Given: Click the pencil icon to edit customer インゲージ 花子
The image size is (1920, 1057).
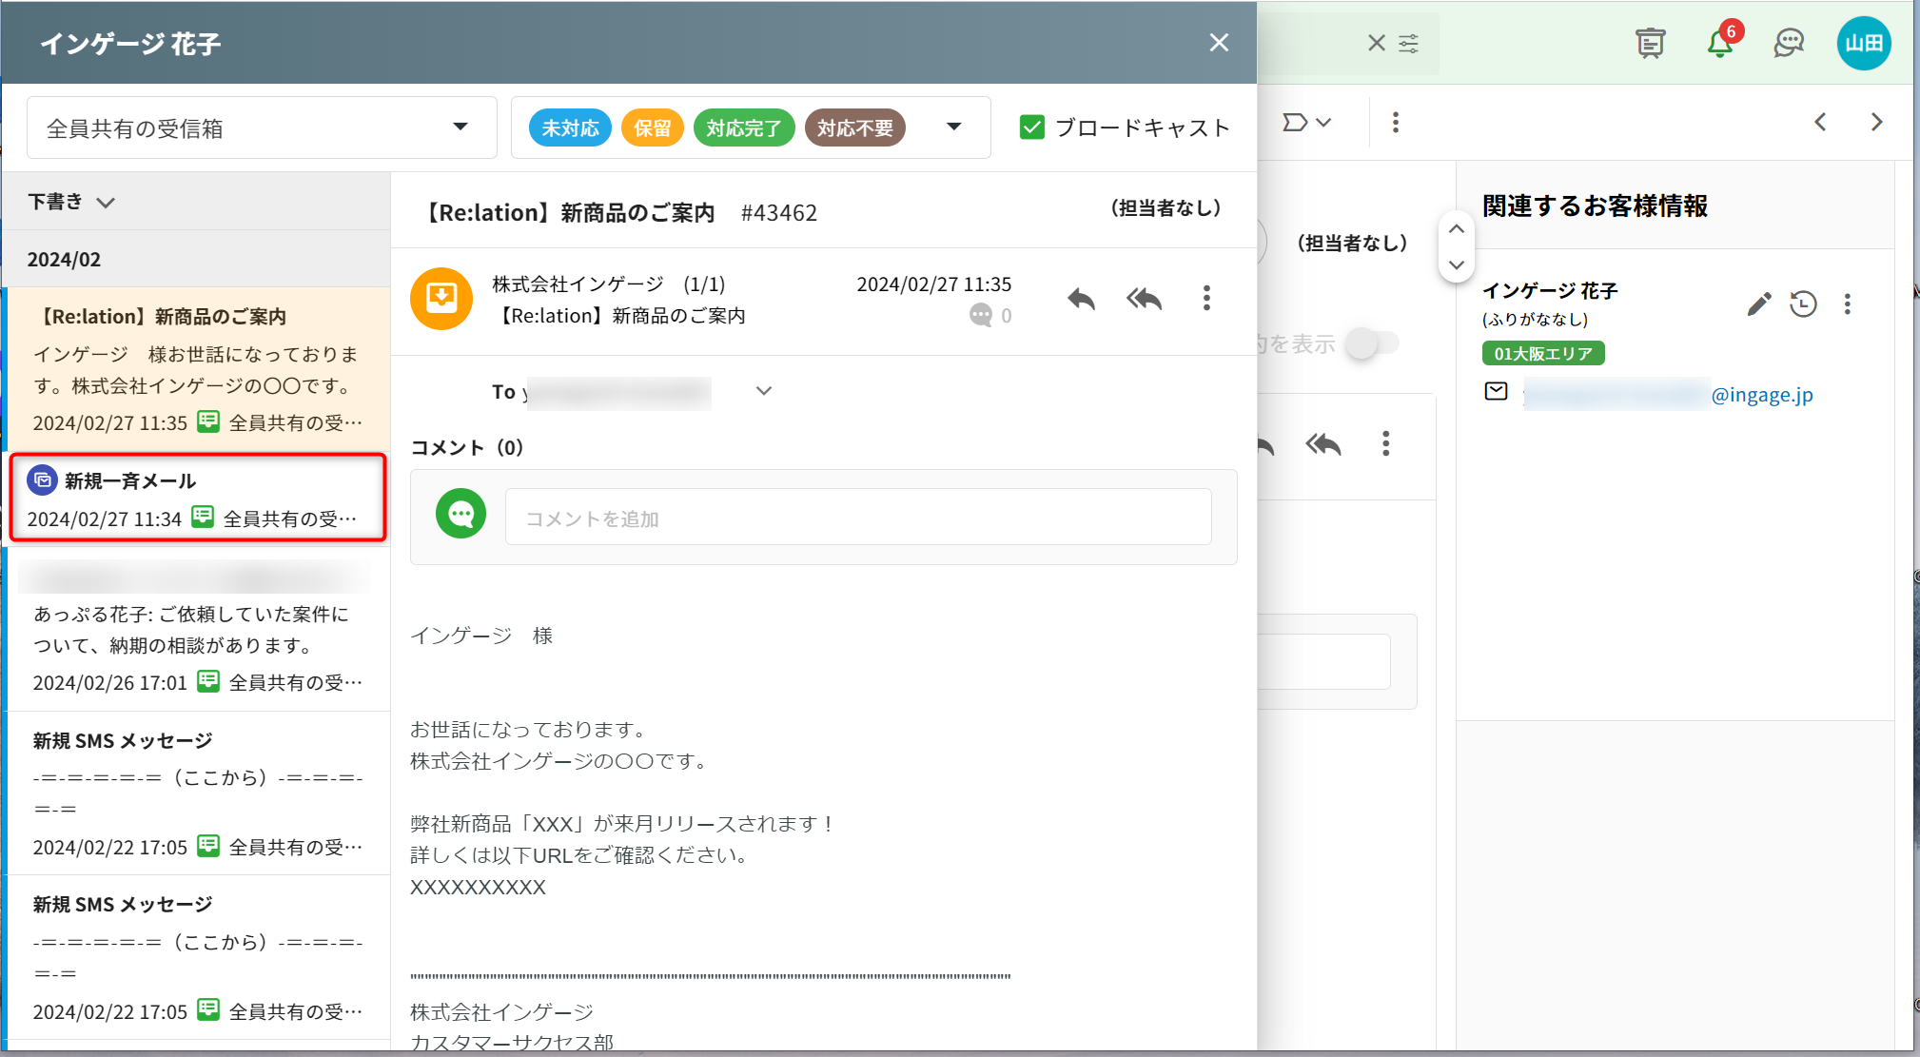Looking at the screenshot, I should 1758,304.
